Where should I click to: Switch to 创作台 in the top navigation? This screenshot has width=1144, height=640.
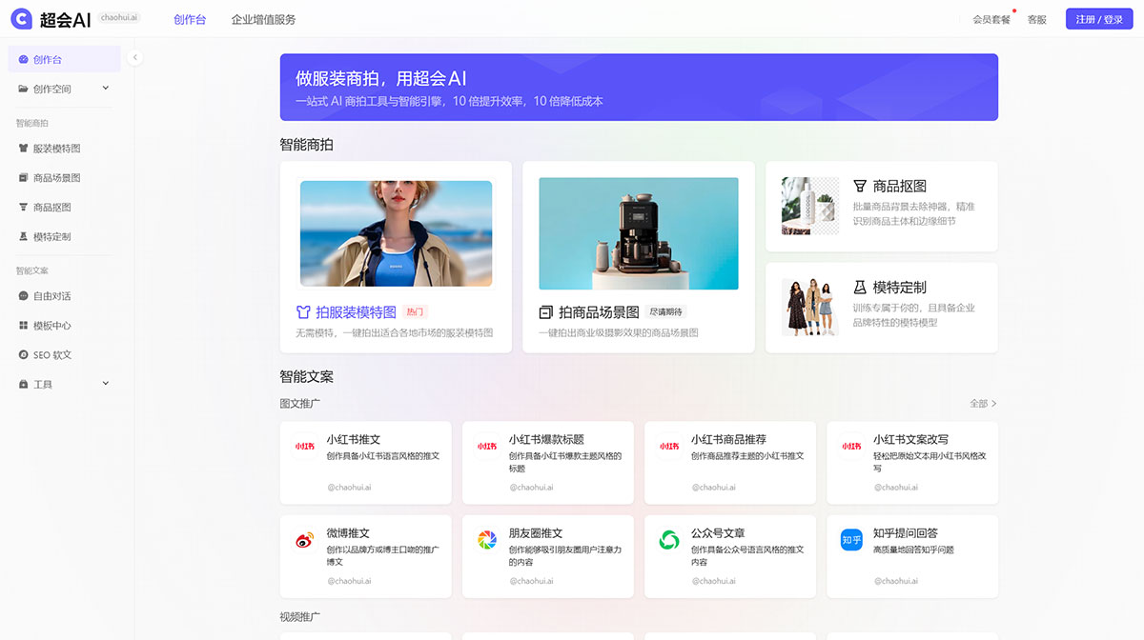click(190, 18)
